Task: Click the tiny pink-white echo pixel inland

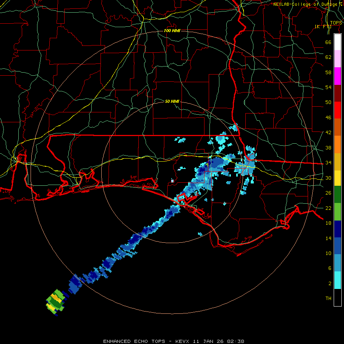Action: (x=172, y=181)
